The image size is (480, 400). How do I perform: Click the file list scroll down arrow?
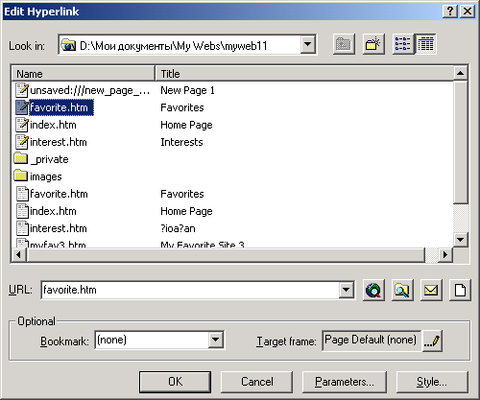461,239
